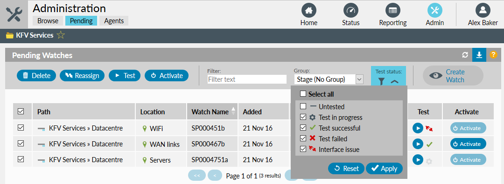Uncheck the WiFi row checkbox
Screen dimensions: 504x184
coord(21,128)
